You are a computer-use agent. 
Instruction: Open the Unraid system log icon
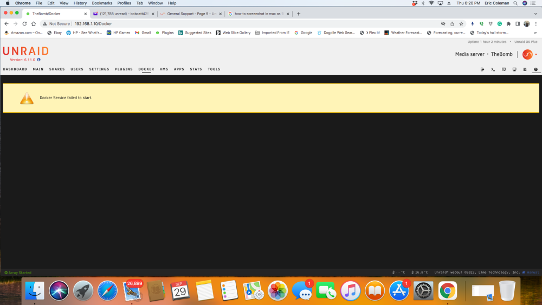pos(525,69)
